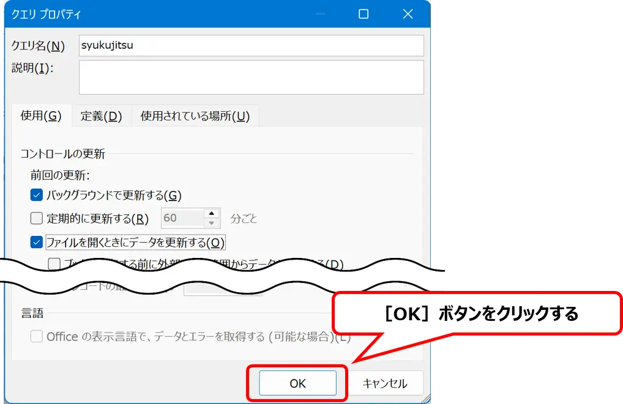The height and width of the screenshot is (404, 623).
Task: Toggle Office の表示言語で取得する checkbox
Action: (x=37, y=337)
